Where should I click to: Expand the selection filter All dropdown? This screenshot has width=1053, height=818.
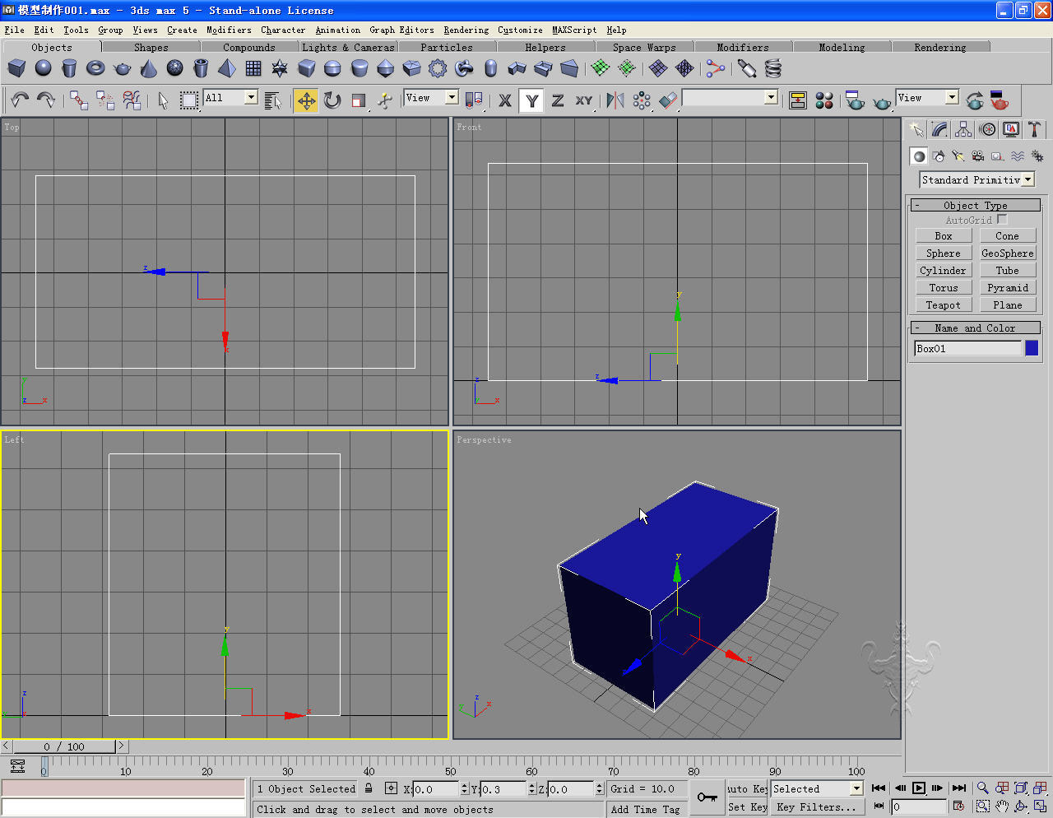click(250, 98)
